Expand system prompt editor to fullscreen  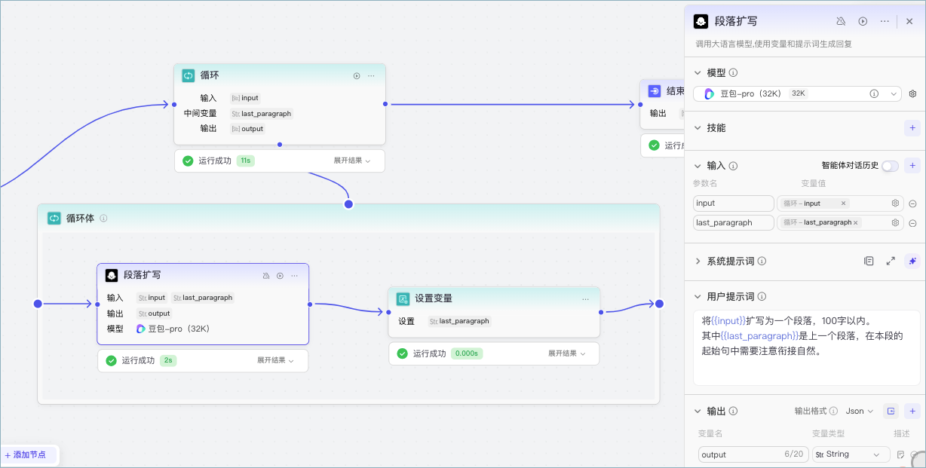click(891, 261)
